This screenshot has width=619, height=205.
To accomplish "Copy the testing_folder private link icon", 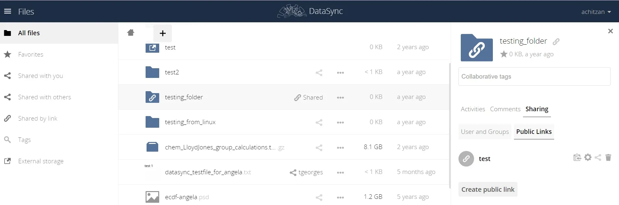I will click(556, 41).
